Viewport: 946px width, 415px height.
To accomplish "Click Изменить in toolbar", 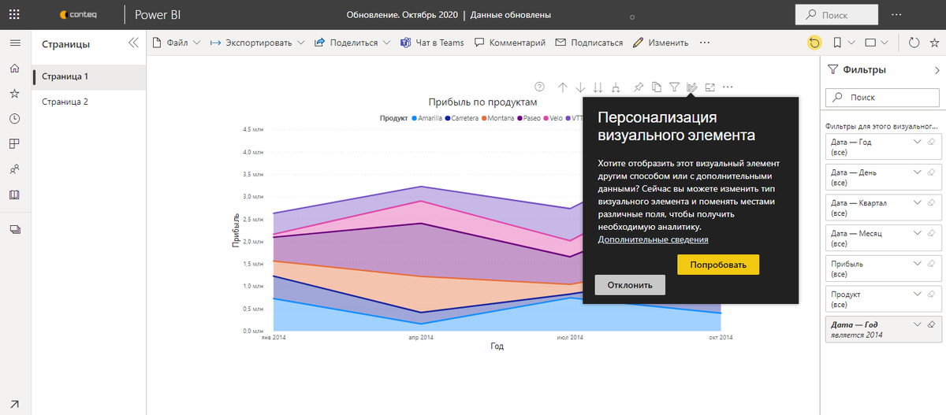I will 661,43.
